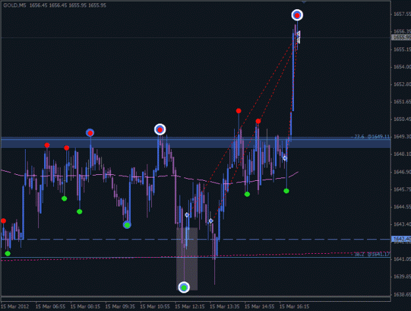Image resolution: width=411 pixels, height=311 pixels.
Task: Click the 15 Mar 2012 time label
Action: [x=14, y=306]
